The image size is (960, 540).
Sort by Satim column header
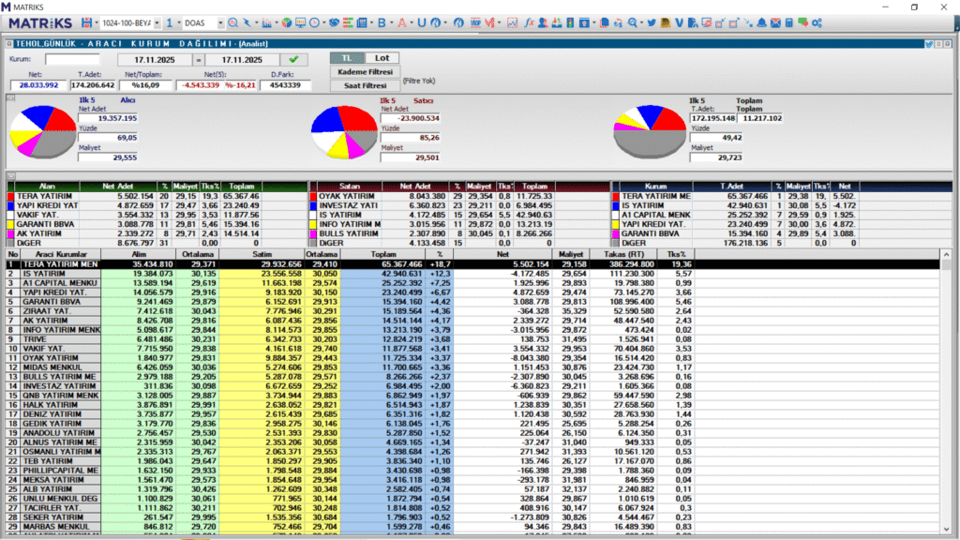pos(262,254)
